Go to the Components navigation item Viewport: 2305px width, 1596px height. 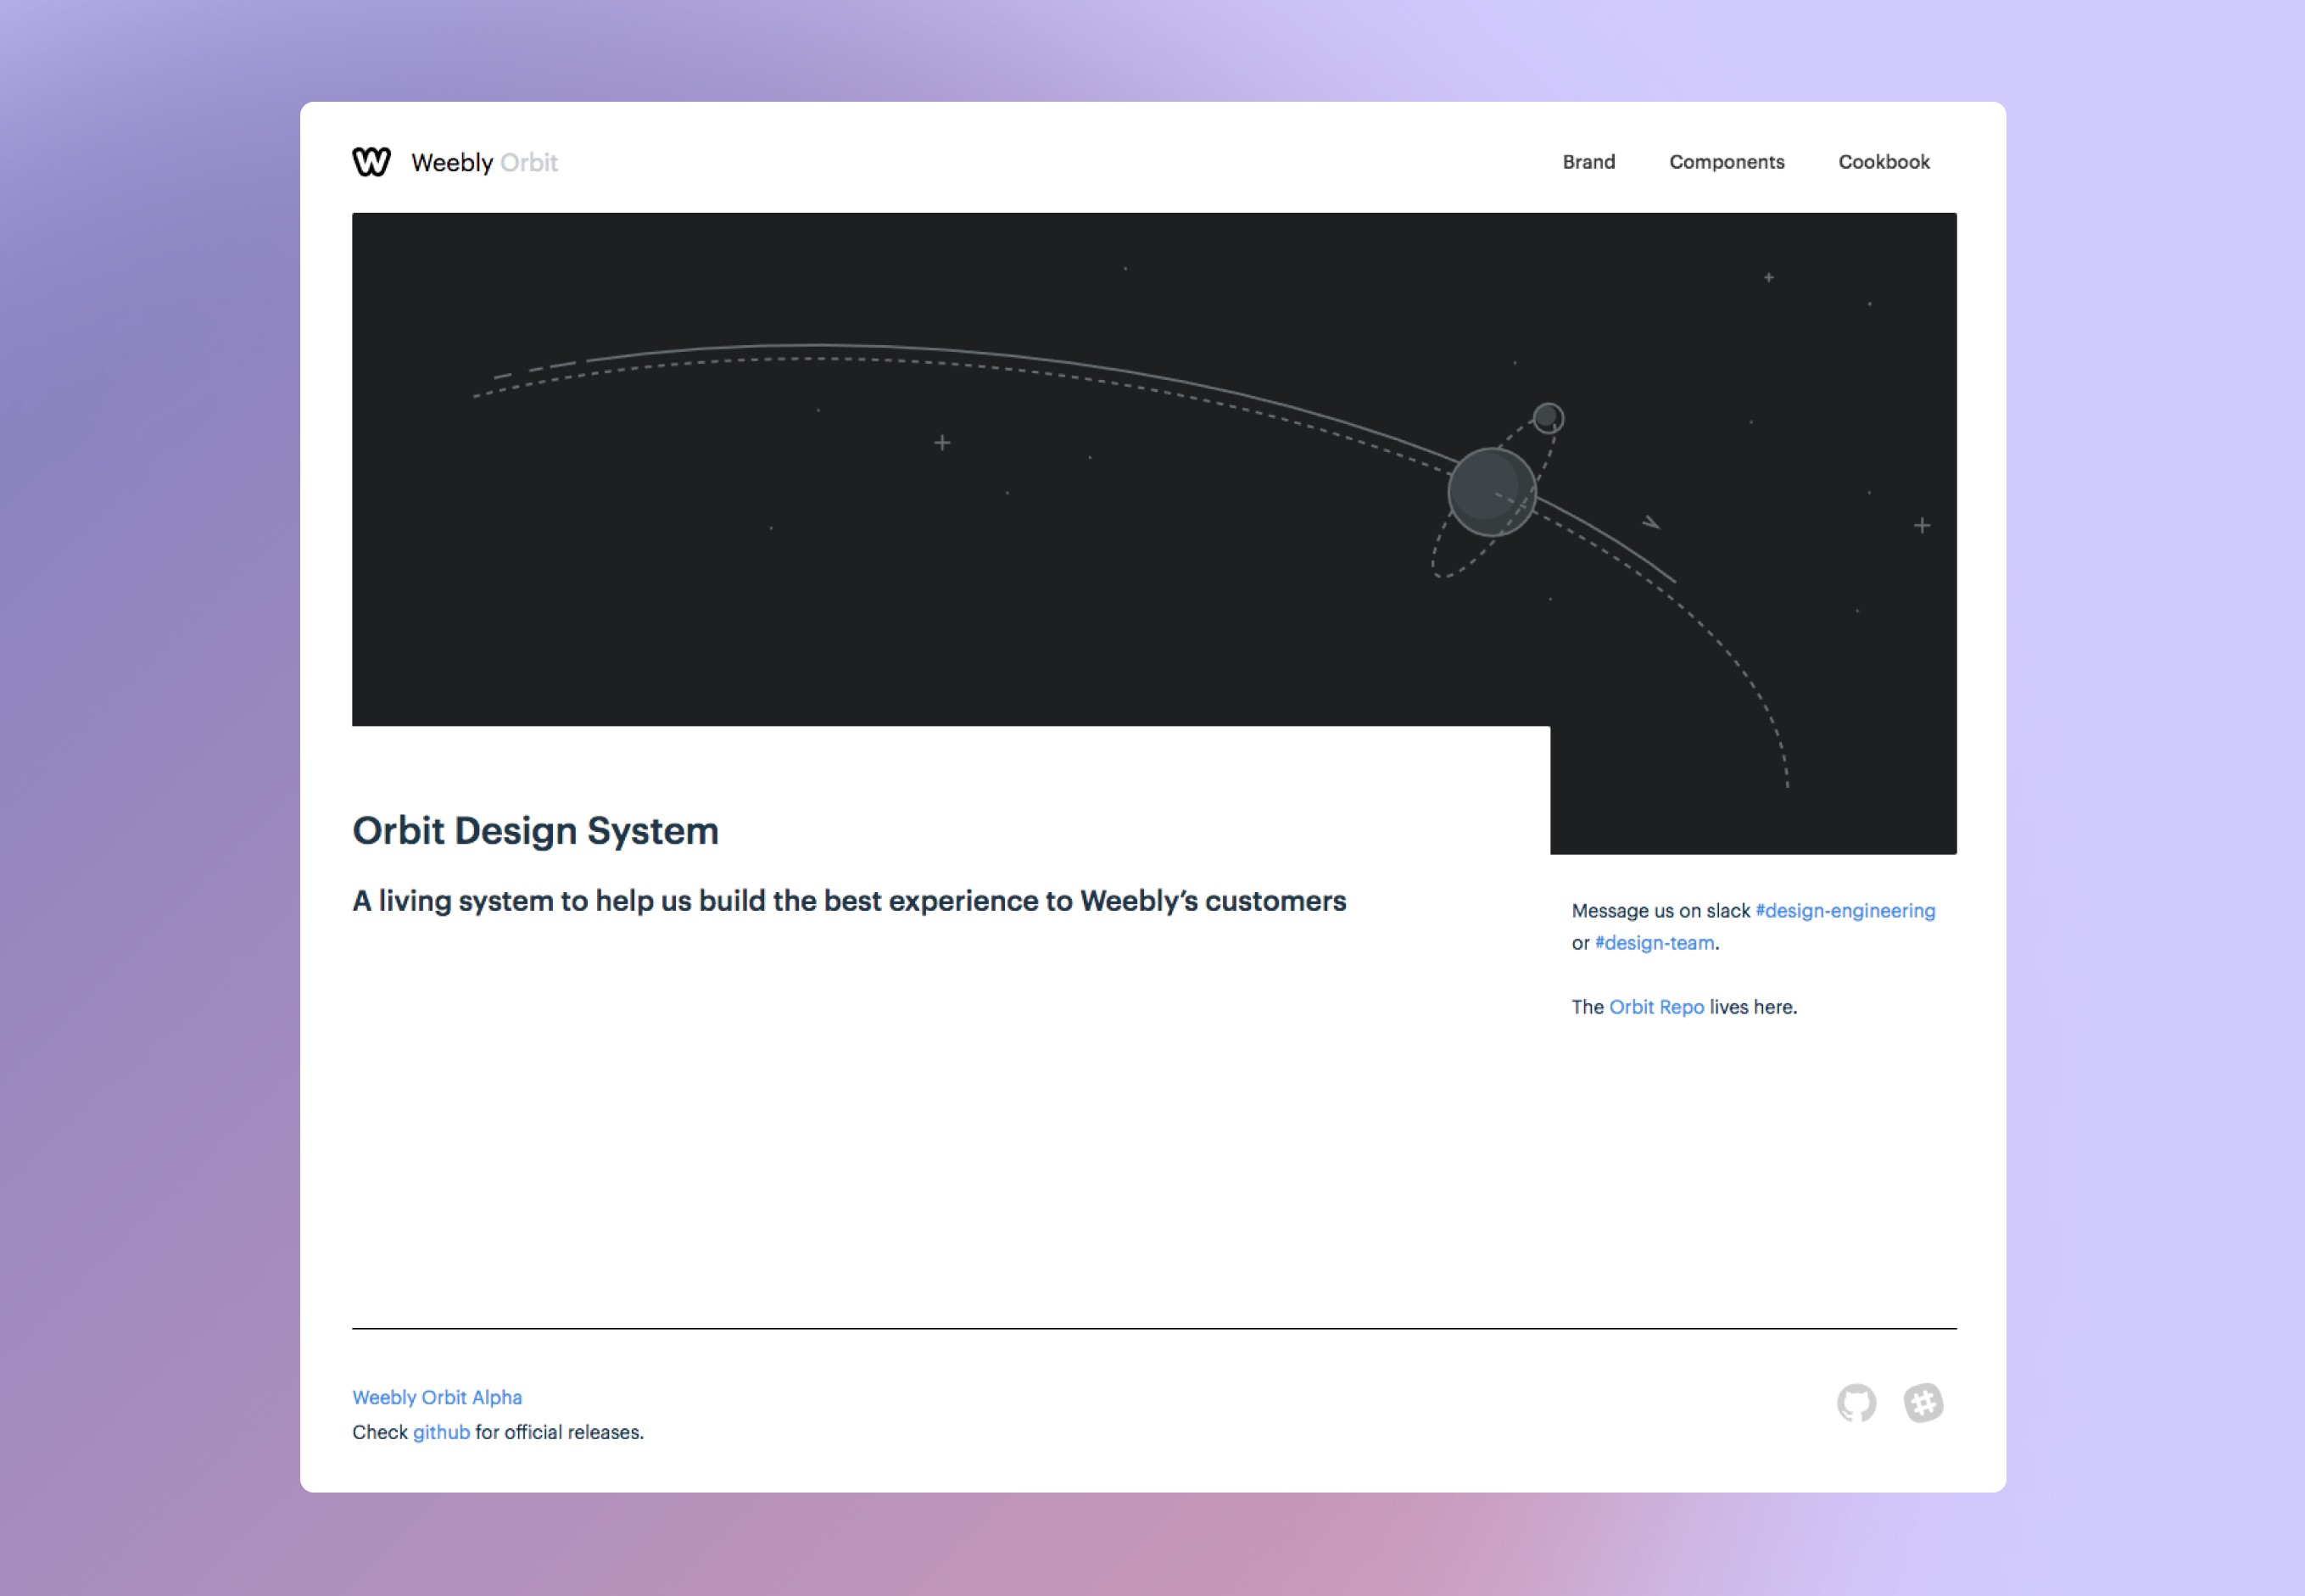tap(1726, 162)
